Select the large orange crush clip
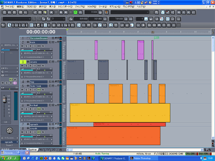Image resolution: width=215 pixels, height=161 pixels. click(x=113, y=136)
